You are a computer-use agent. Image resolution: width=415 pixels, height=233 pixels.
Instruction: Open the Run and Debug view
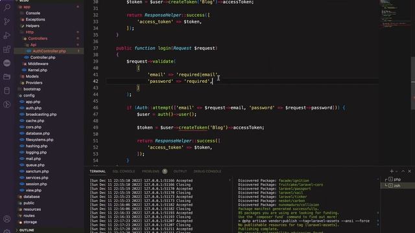(x=7, y=36)
